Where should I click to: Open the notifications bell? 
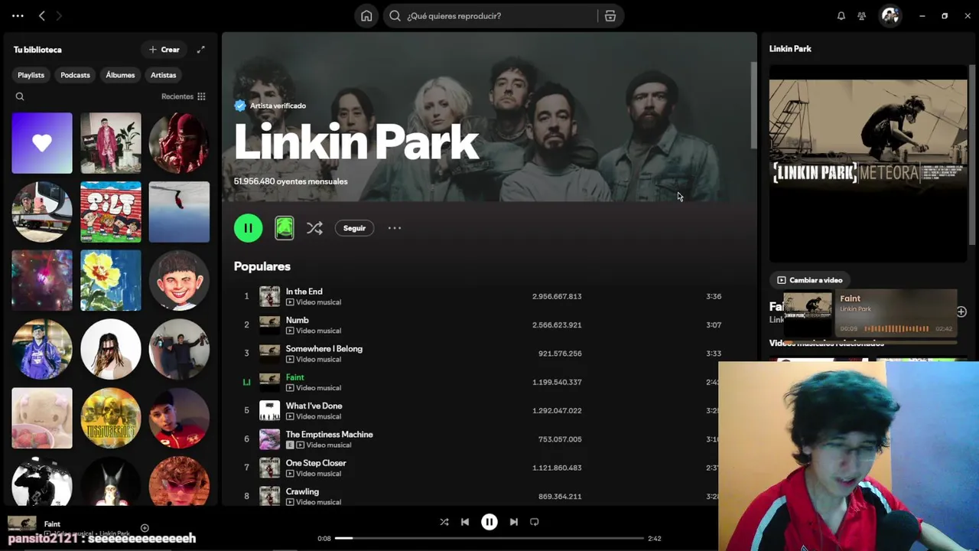pos(841,15)
